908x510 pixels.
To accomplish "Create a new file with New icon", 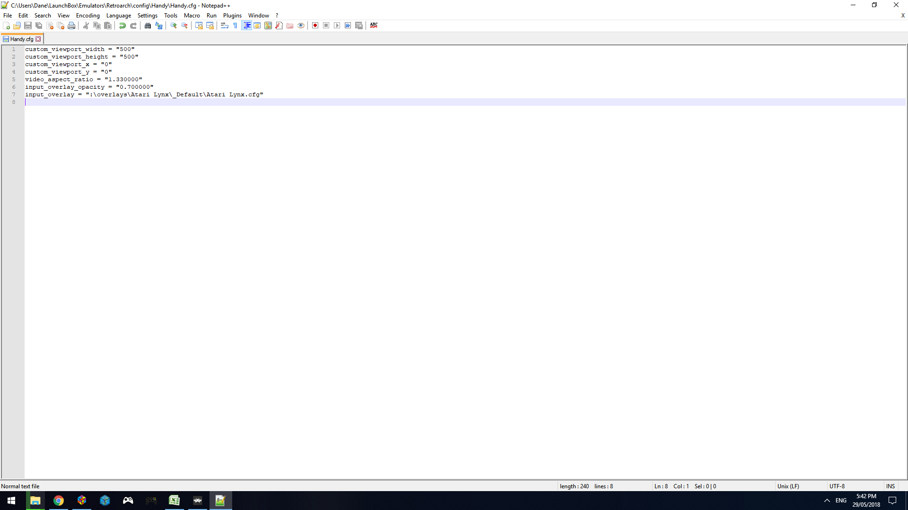I will [x=6, y=25].
